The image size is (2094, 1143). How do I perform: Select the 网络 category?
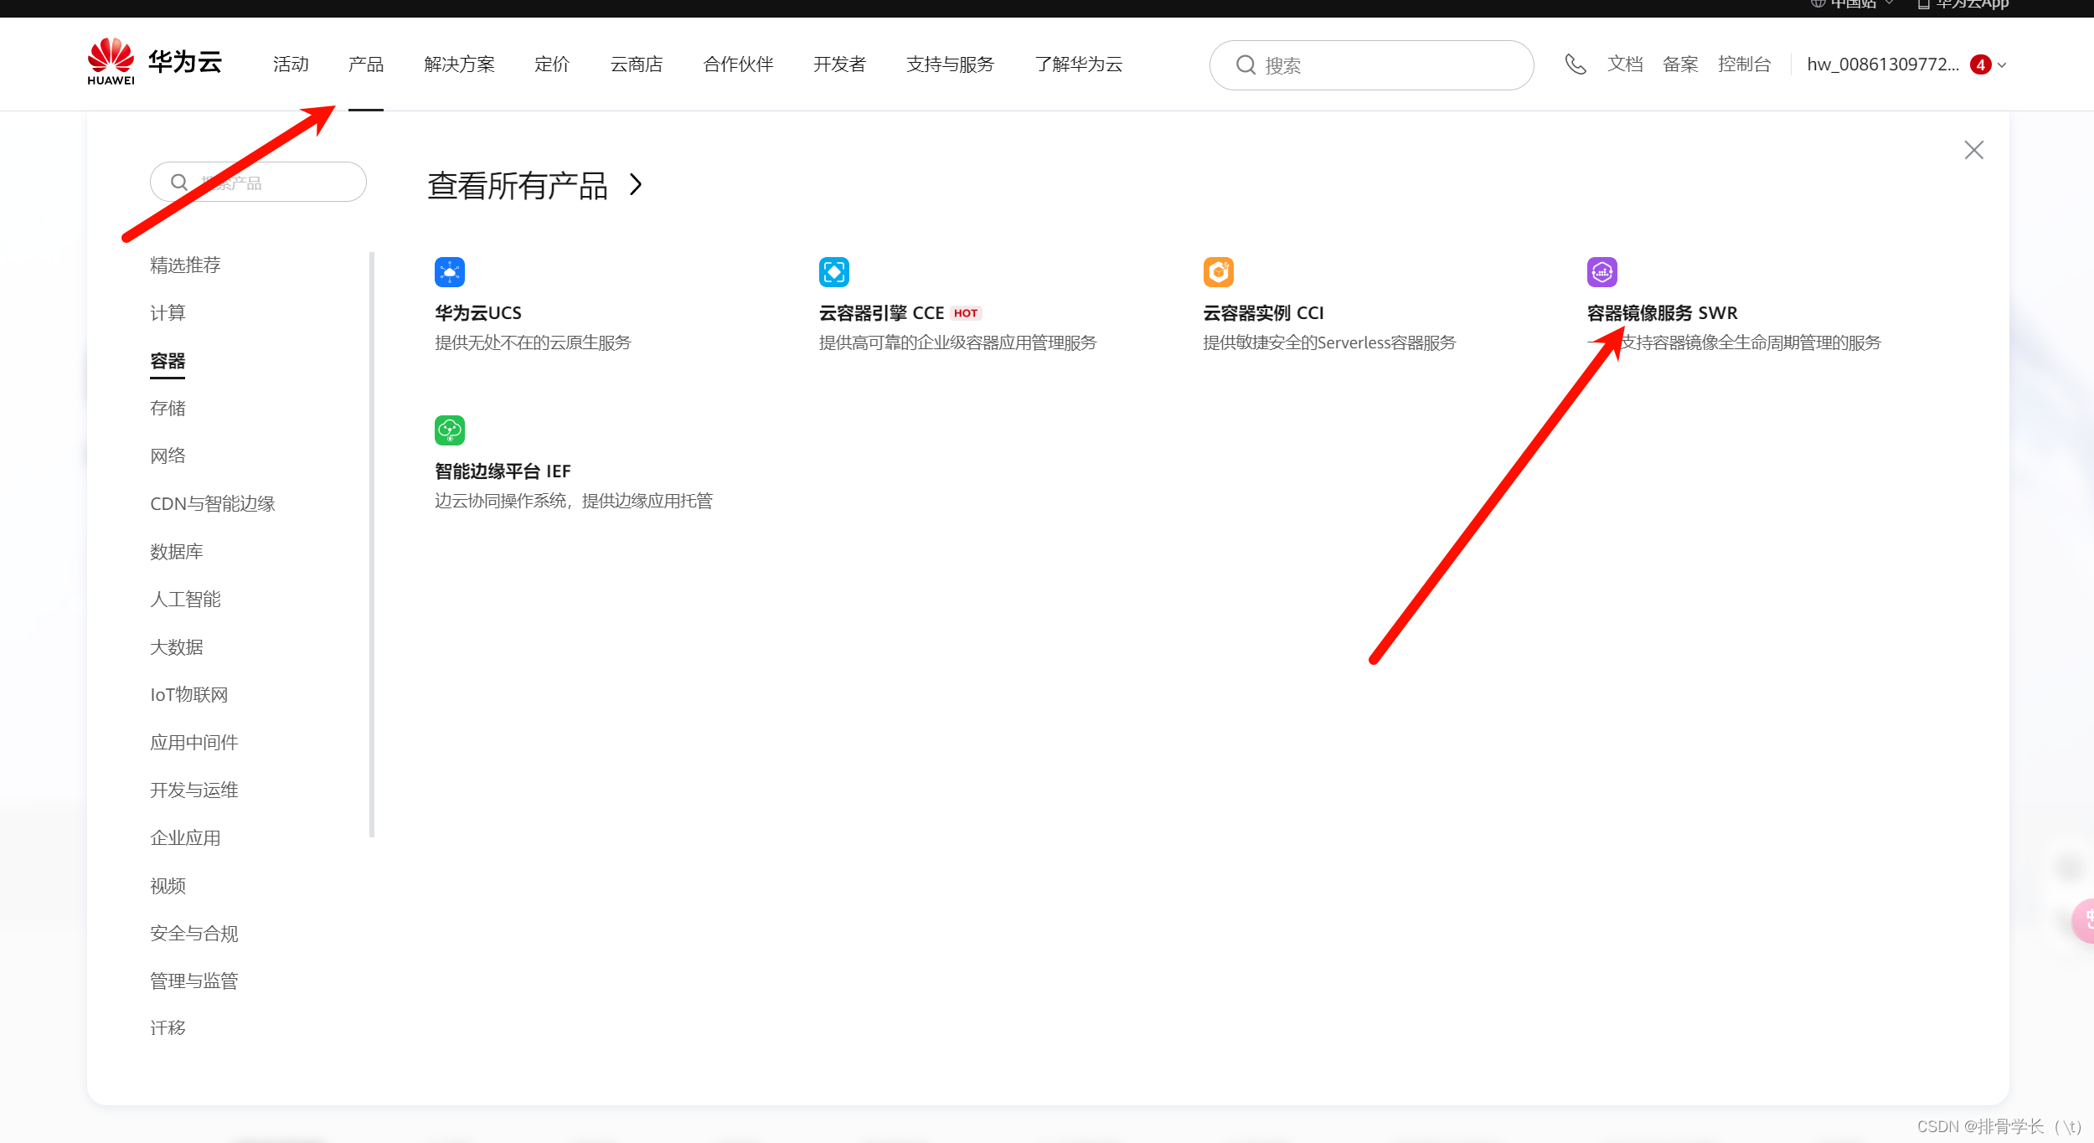point(168,456)
